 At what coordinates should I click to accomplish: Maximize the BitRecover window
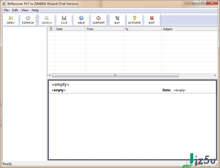click(202, 3)
